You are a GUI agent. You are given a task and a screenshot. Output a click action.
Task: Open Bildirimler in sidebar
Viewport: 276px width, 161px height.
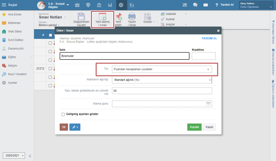(14, 23)
